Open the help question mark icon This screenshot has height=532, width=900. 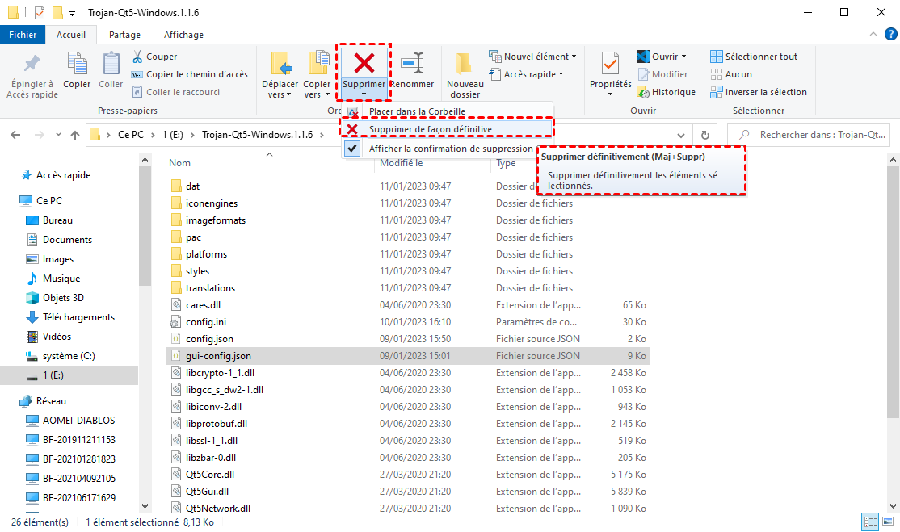(891, 35)
